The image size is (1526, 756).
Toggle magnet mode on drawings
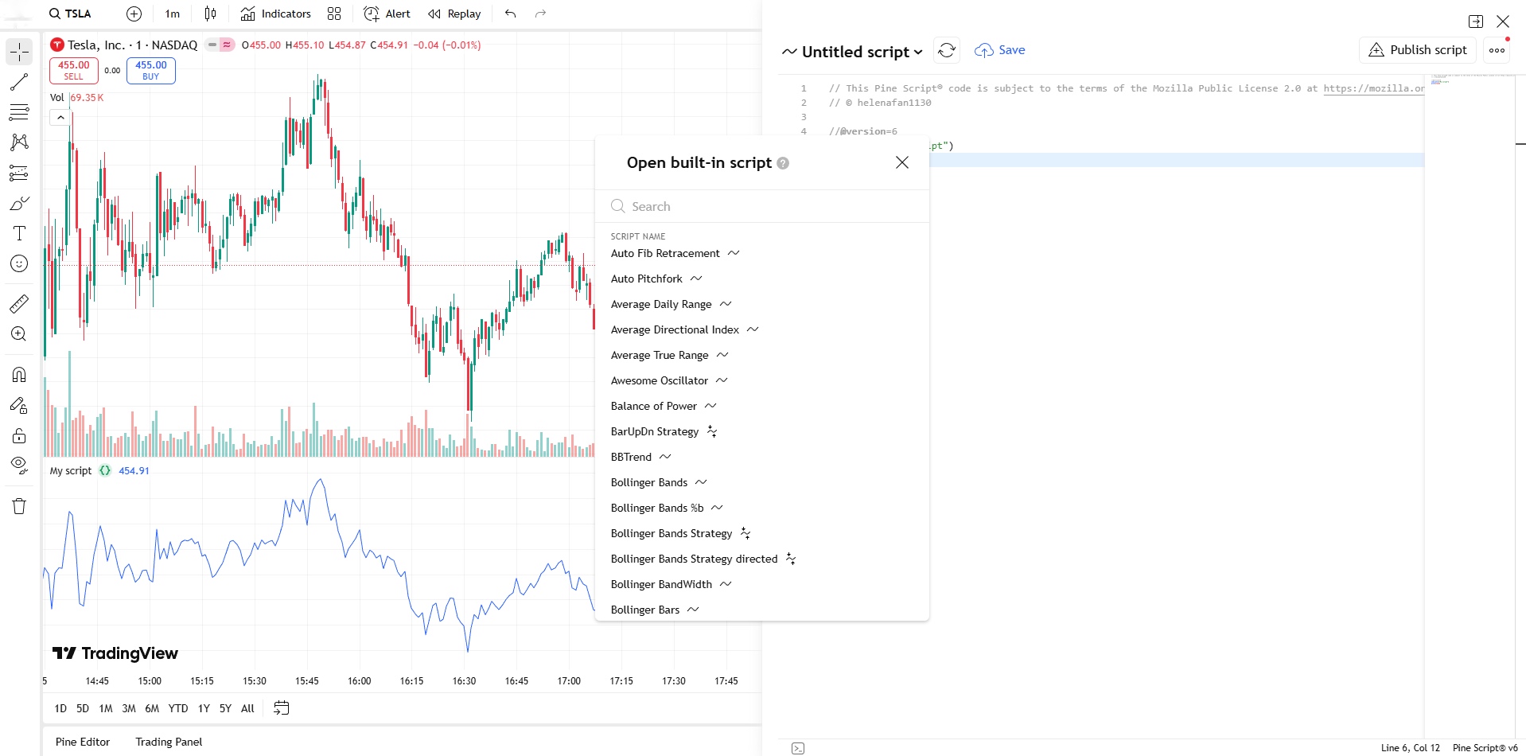pos(19,375)
